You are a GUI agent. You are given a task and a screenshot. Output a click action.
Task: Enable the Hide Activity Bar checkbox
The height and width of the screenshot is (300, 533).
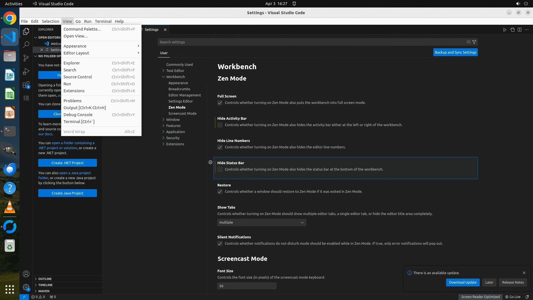tap(220, 125)
